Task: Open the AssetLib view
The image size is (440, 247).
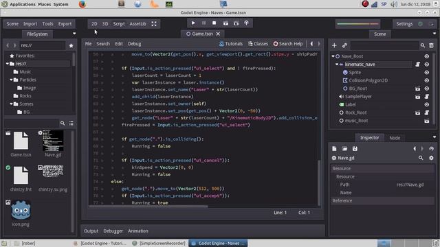Action: click(x=137, y=24)
